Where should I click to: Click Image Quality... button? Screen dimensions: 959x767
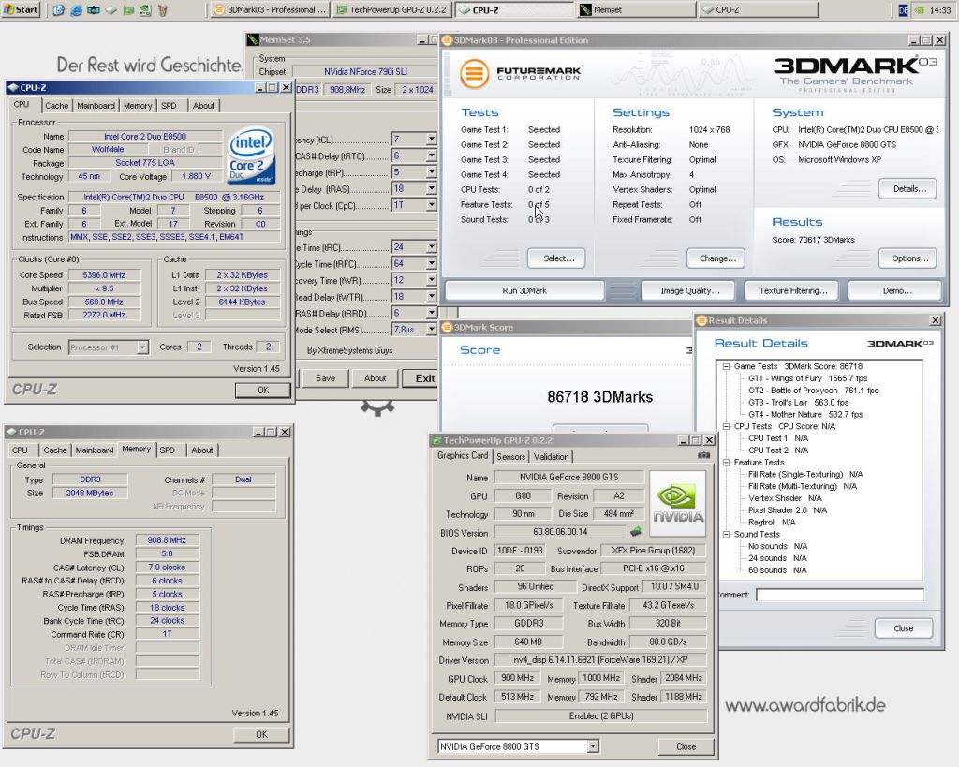690,290
